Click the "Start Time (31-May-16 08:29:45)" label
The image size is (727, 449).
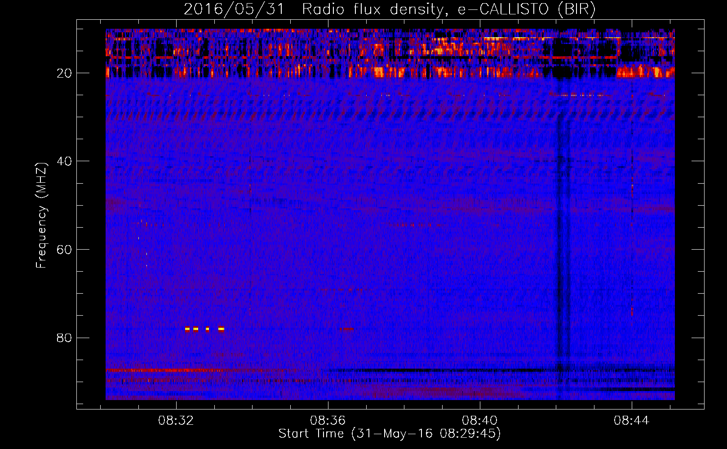pos(390,434)
